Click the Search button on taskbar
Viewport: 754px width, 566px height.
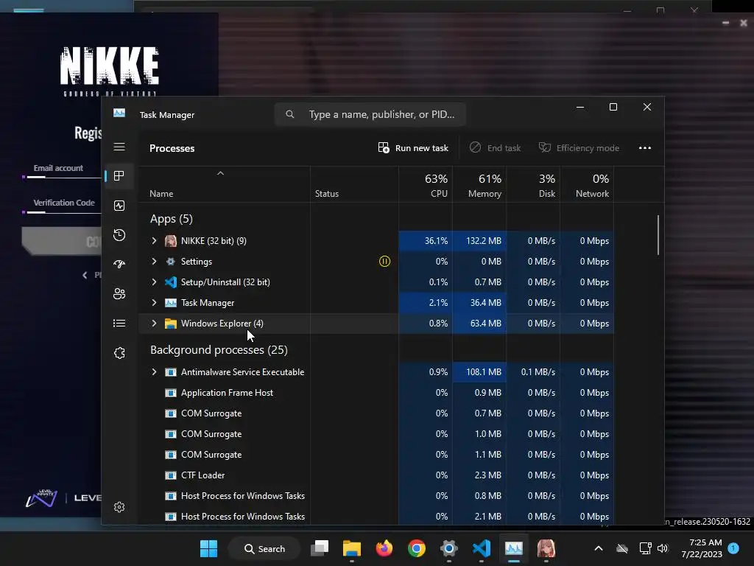click(x=264, y=548)
